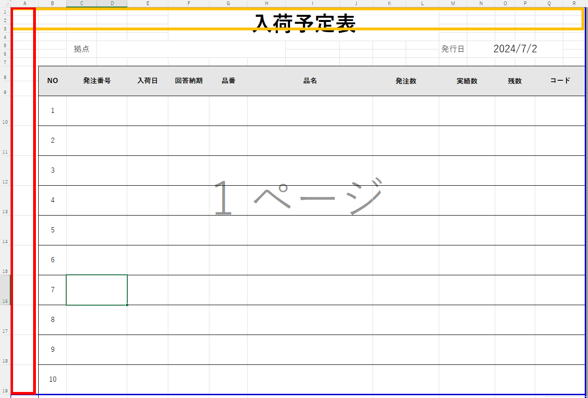Click column header I
Image resolution: width=588 pixels, height=398 pixels.
point(312,3)
